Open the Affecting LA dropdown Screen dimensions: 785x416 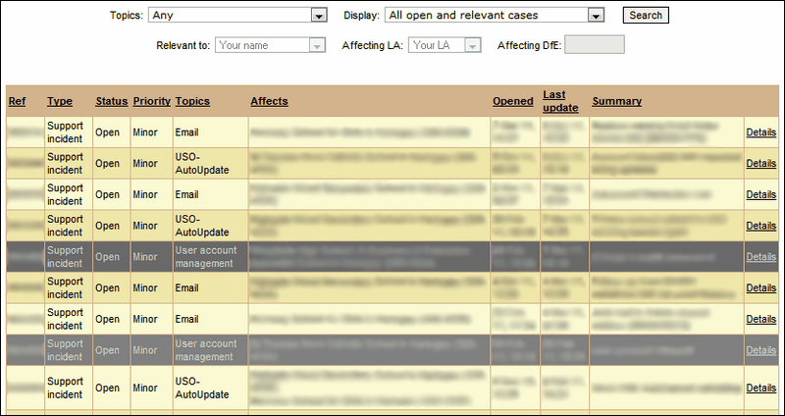445,45
